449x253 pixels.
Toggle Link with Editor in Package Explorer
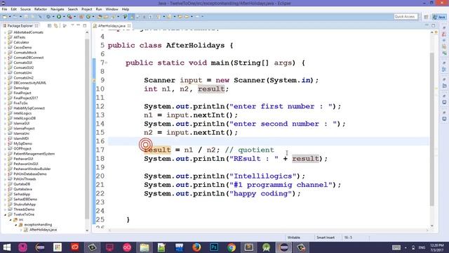56,26
